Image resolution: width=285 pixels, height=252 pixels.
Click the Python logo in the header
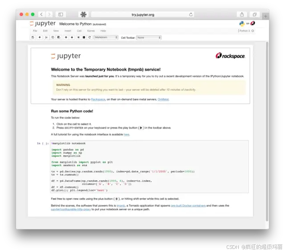(242, 24)
